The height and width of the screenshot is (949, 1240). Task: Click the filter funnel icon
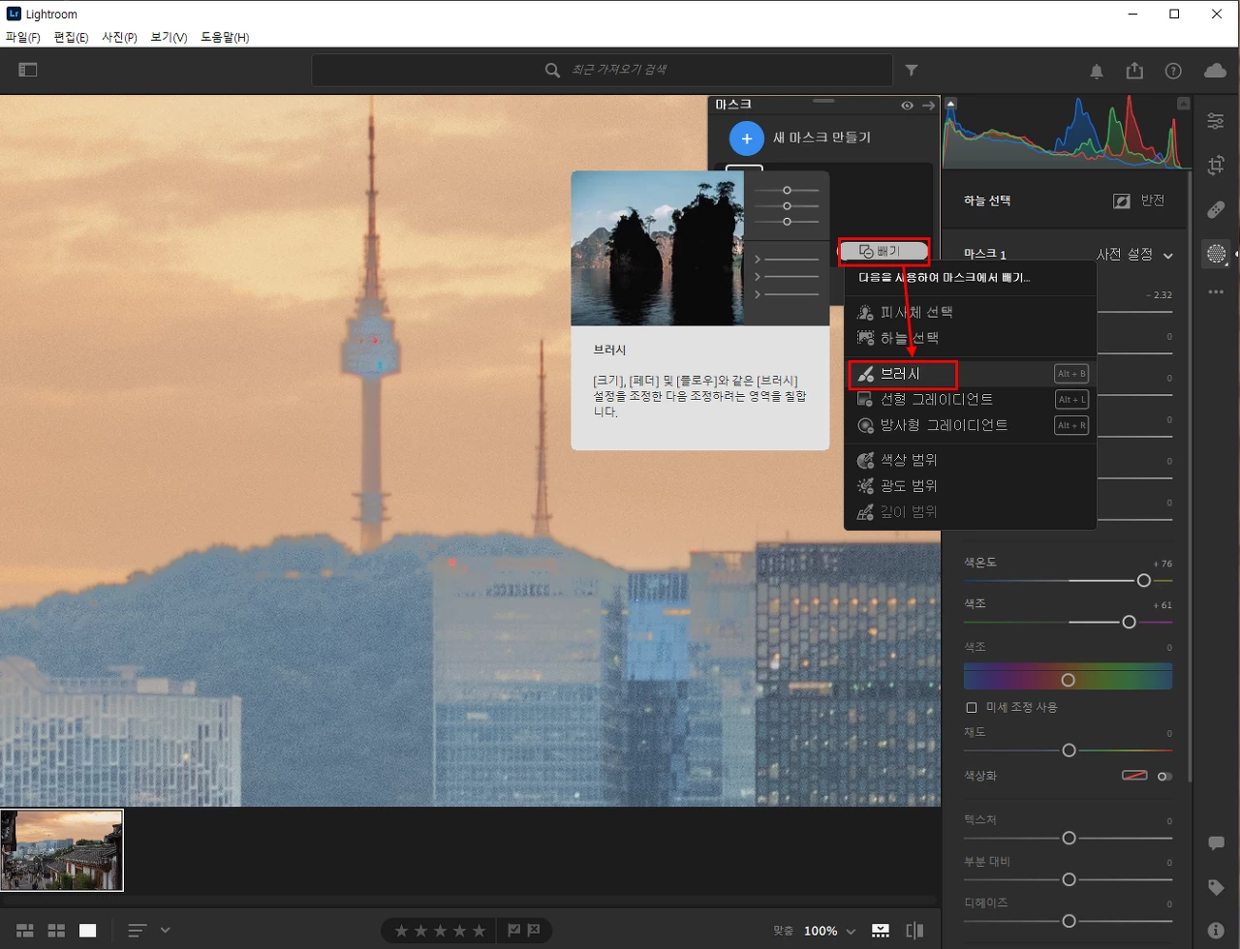(x=912, y=71)
